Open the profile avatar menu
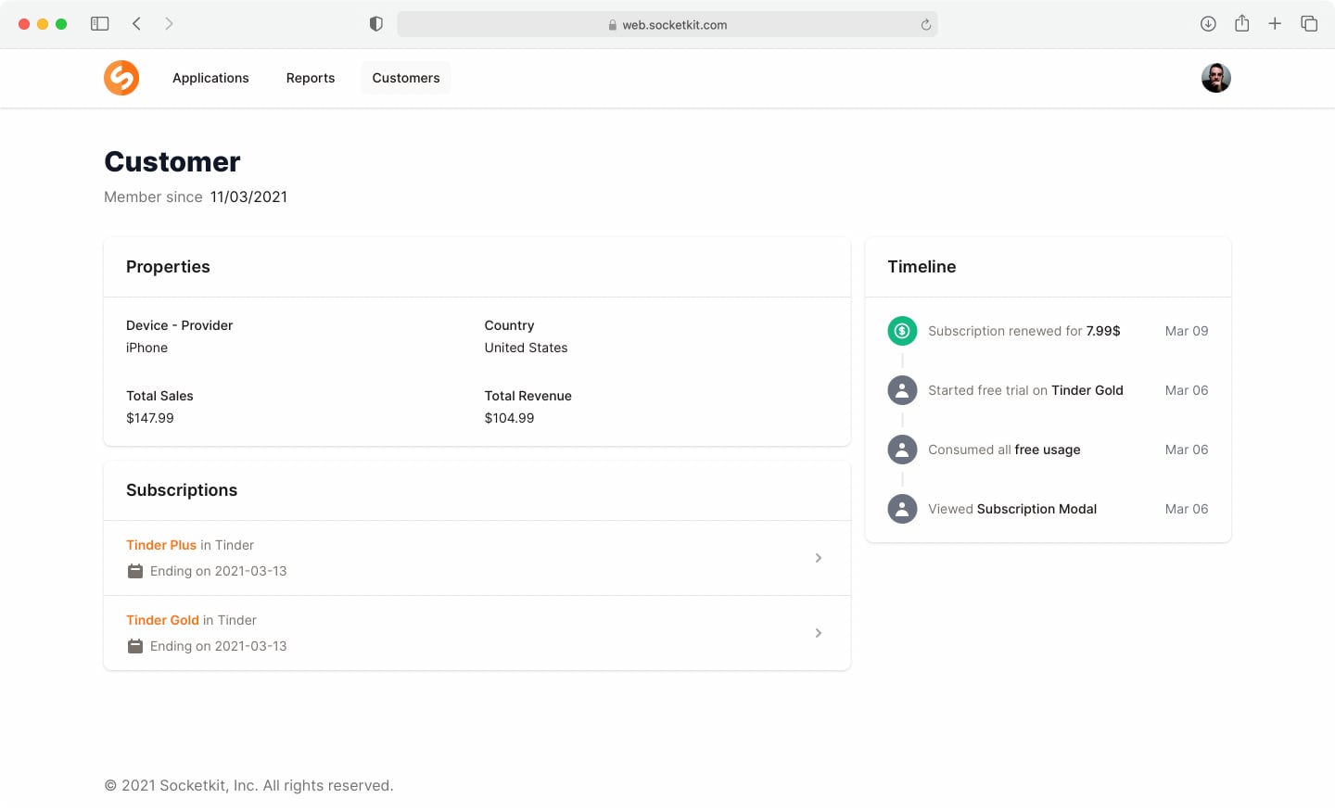 (1215, 78)
